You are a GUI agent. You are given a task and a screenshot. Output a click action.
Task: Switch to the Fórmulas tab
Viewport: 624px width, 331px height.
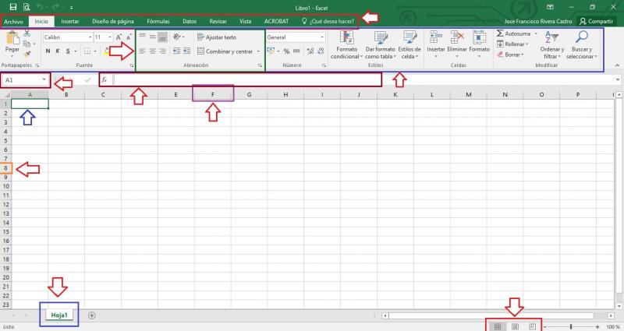click(158, 21)
